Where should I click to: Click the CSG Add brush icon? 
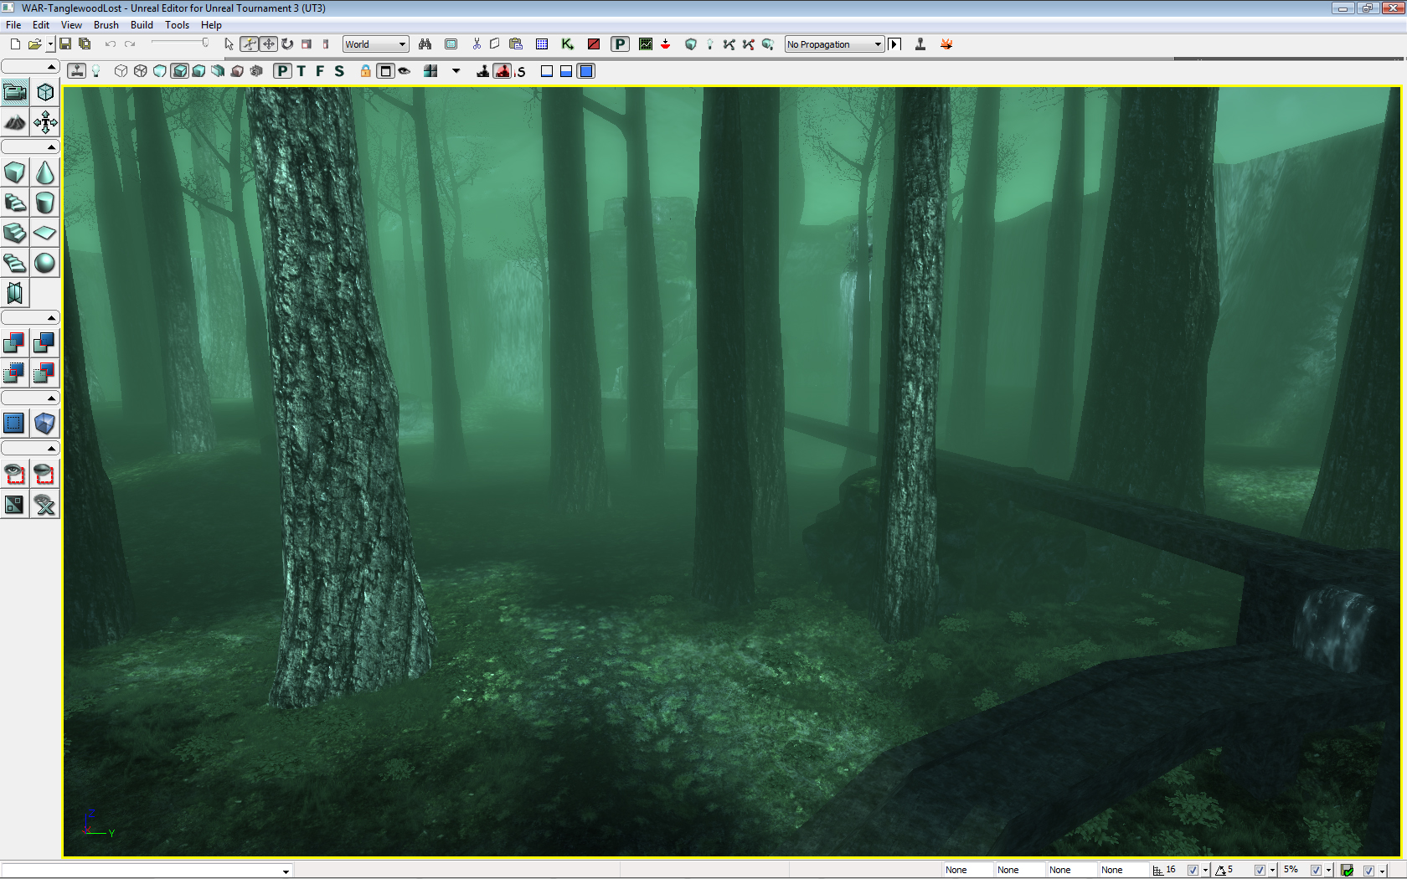[x=15, y=342]
